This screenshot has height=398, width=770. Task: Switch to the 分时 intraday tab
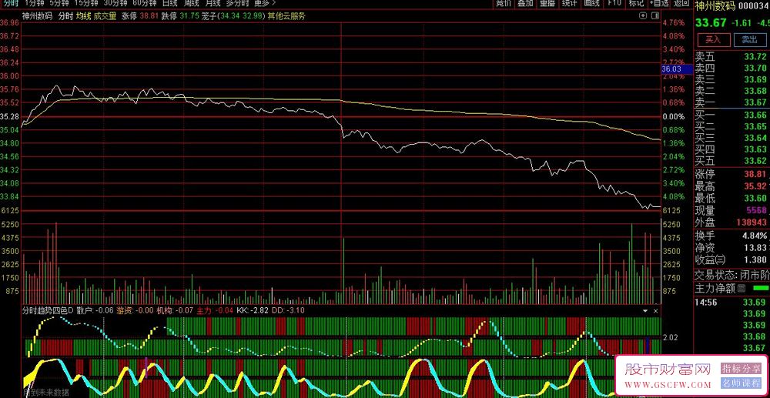(x=10, y=3)
